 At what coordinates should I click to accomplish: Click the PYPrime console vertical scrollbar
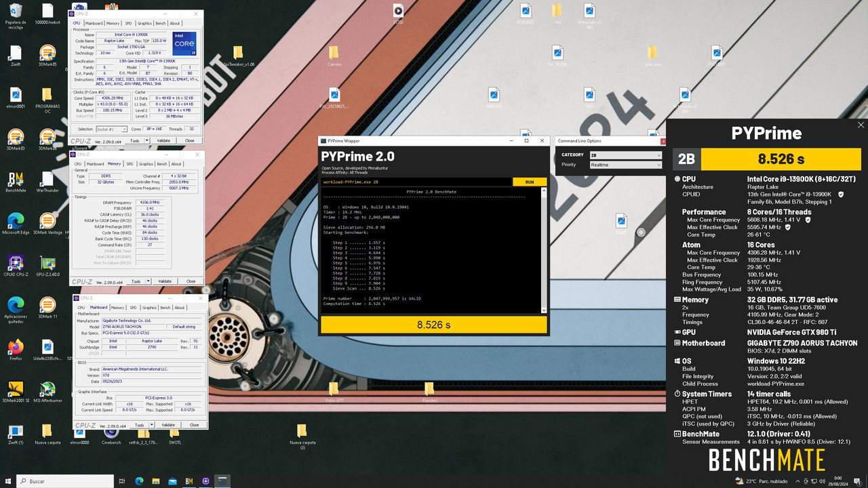(x=544, y=250)
